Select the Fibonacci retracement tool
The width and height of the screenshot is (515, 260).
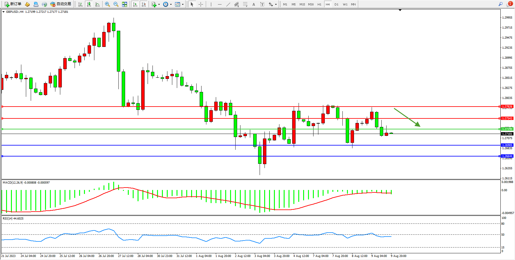point(245,4)
